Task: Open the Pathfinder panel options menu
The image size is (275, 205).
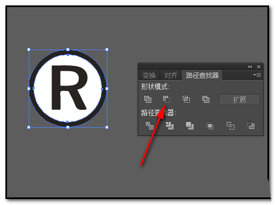Action: coord(257,74)
